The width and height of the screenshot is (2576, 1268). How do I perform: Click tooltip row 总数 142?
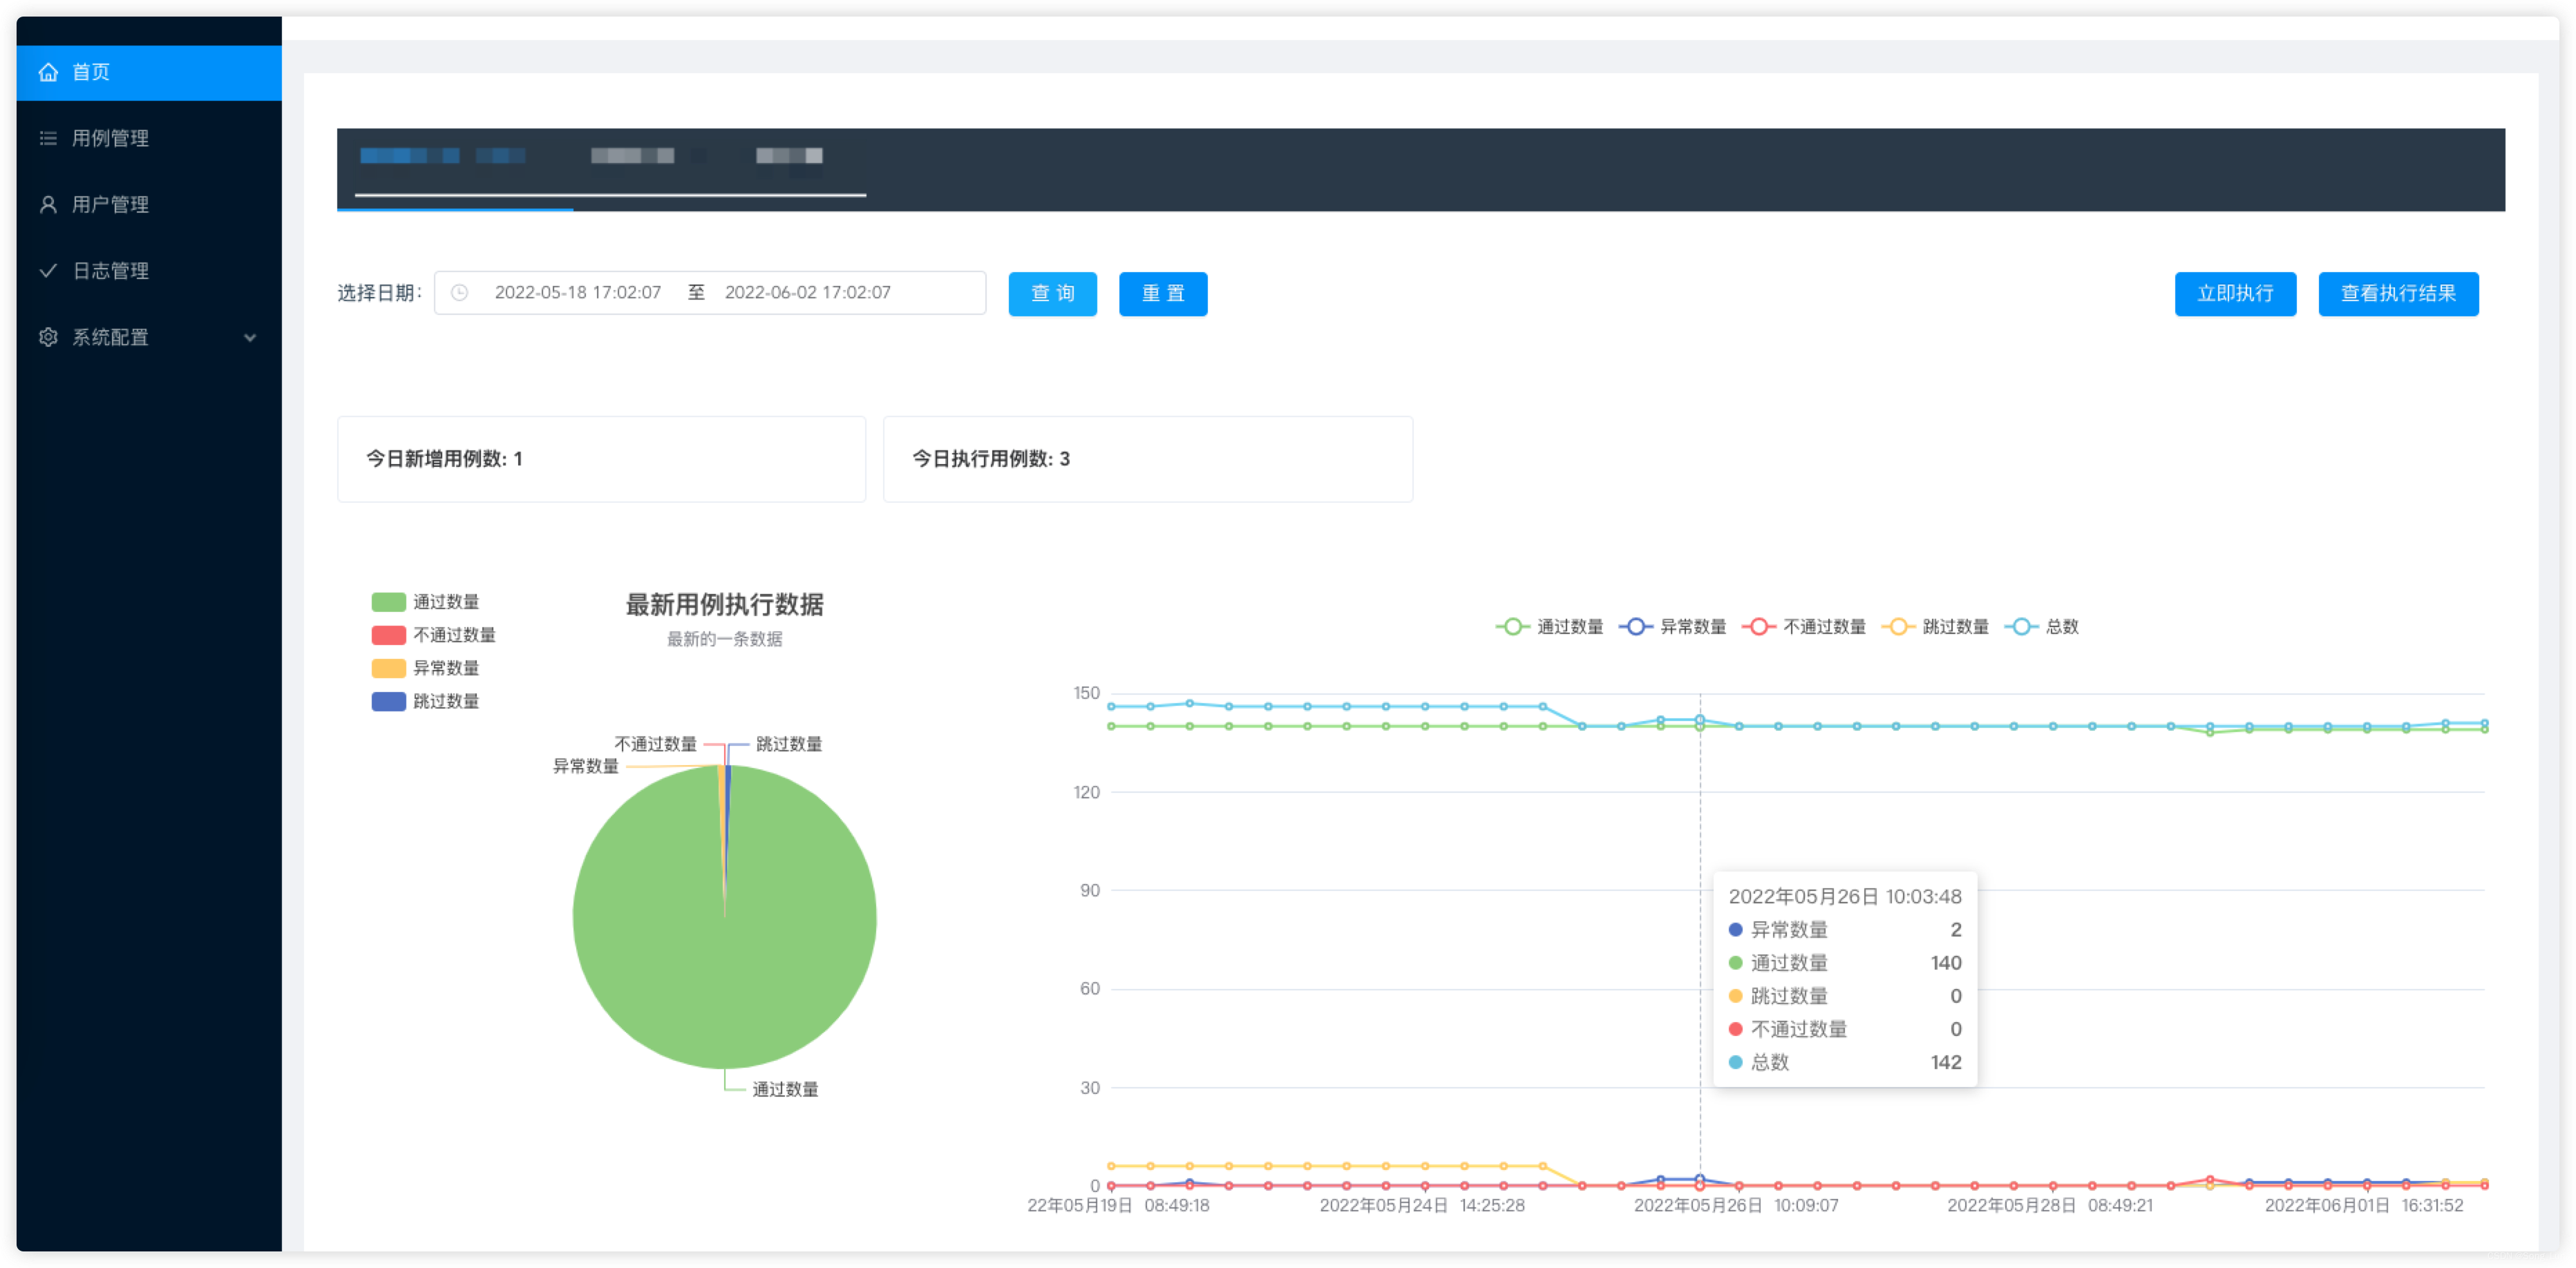coord(1845,1062)
